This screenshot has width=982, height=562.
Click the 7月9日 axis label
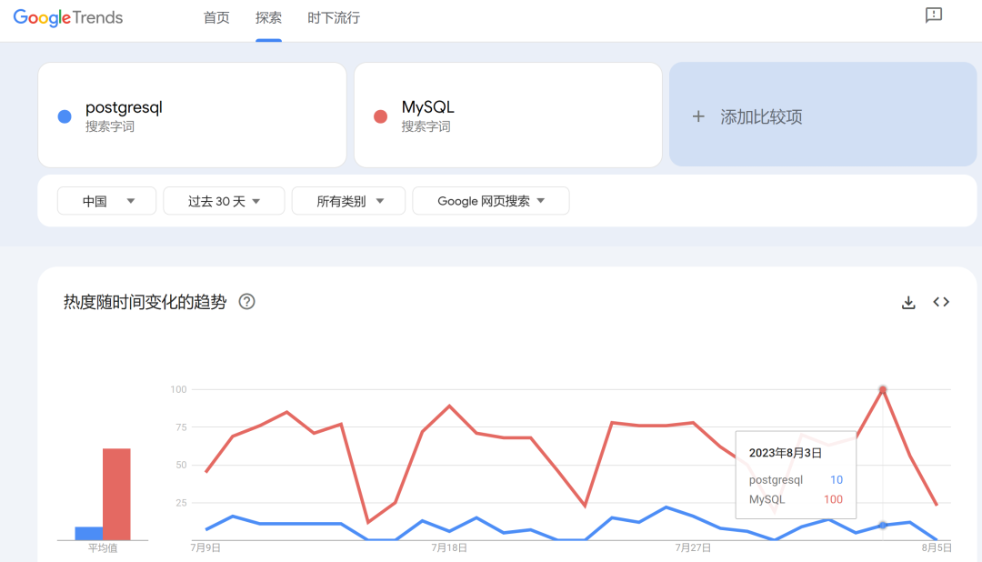(205, 548)
